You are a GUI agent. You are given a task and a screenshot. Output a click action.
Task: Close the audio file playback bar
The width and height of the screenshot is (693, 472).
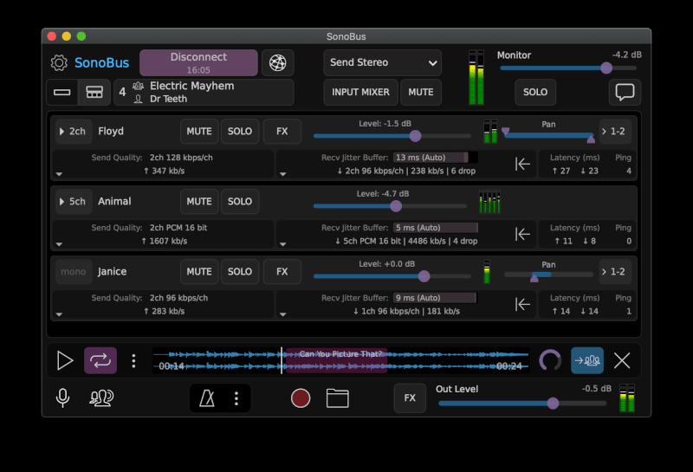622,361
